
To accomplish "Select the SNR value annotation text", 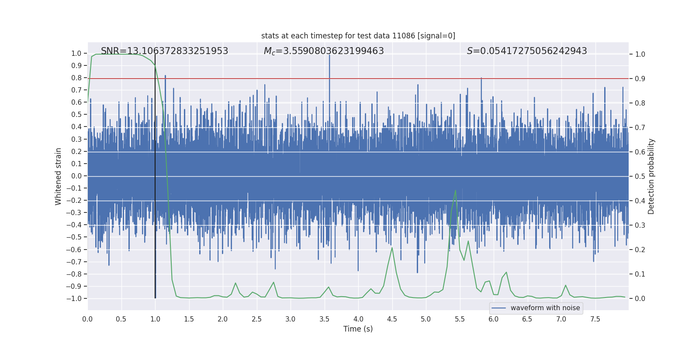I will (164, 51).
